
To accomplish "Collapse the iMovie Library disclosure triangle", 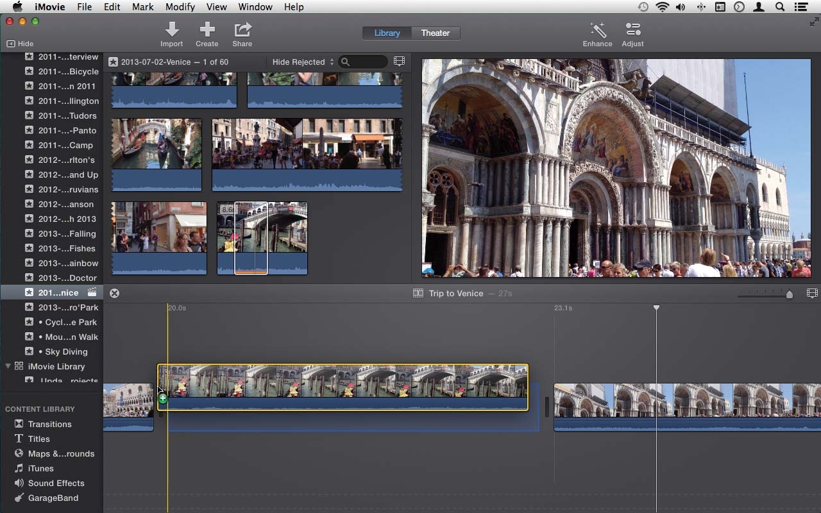I will click(x=8, y=366).
